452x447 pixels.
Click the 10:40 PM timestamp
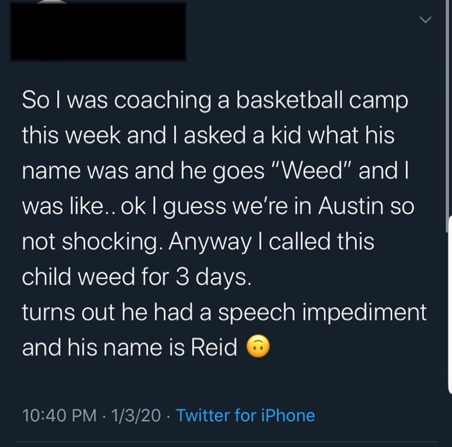pos(59,416)
